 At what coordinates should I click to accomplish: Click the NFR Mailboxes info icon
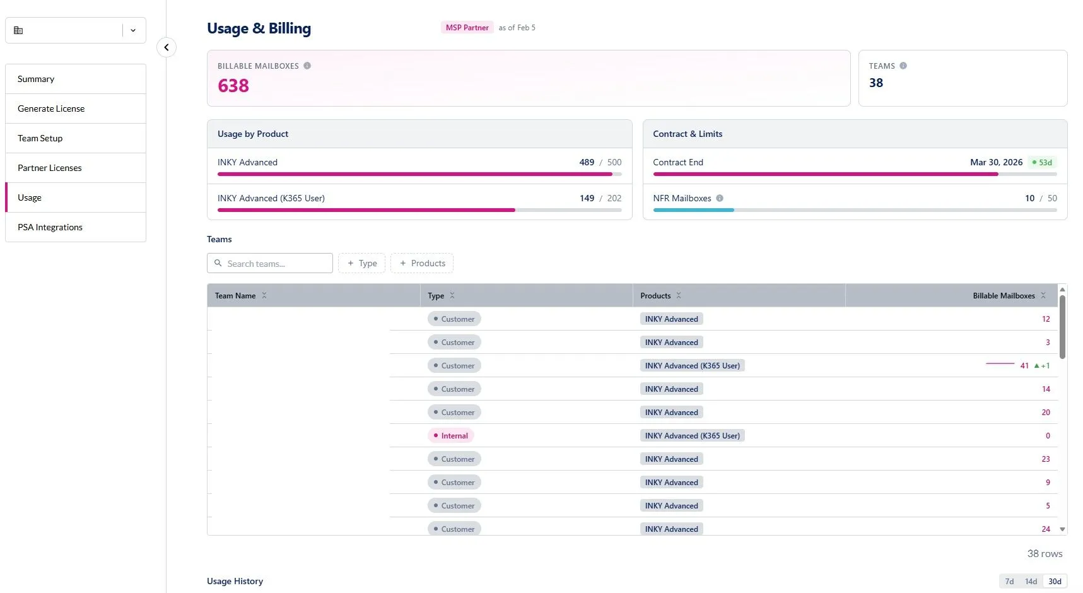tap(720, 198)
